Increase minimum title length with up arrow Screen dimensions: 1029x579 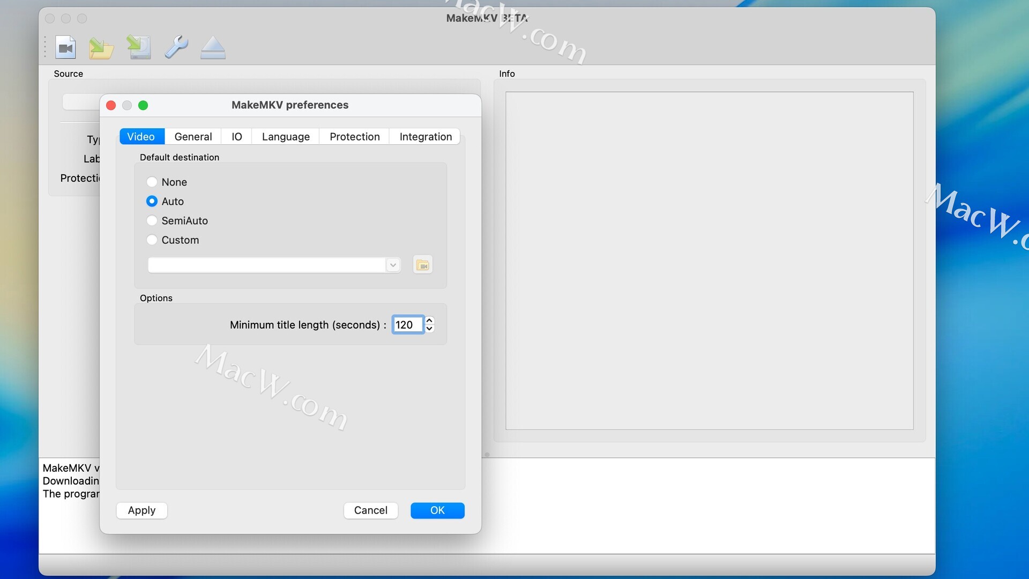point(429,321)
